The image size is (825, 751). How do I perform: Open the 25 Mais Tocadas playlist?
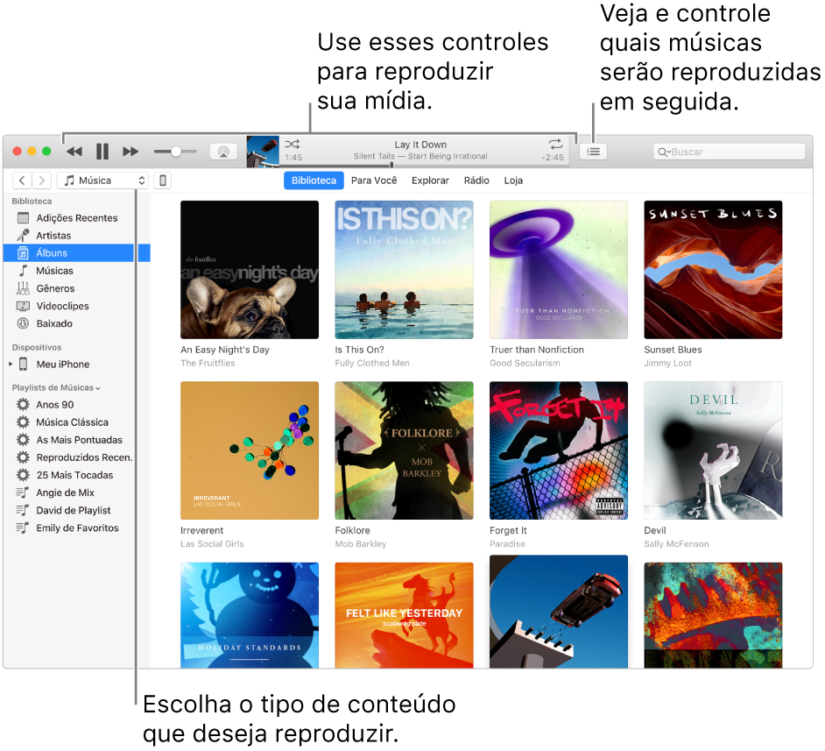click(77, 475)
